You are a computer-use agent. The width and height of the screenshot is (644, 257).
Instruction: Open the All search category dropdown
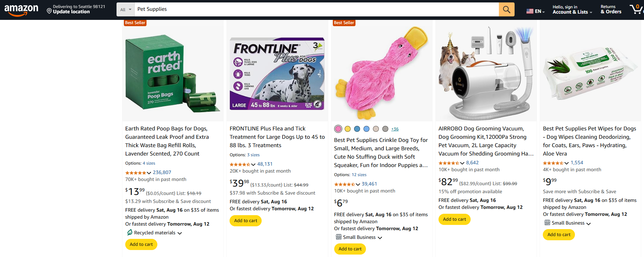click(x=125, y=9)
